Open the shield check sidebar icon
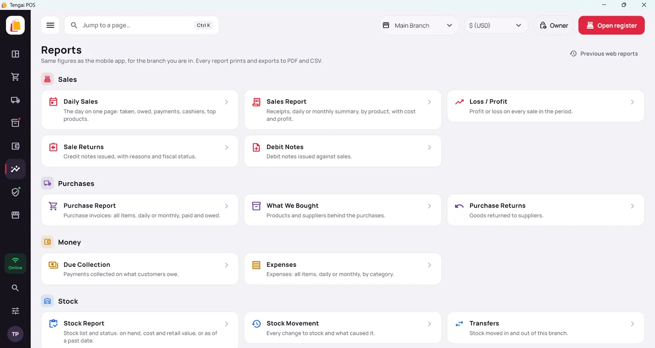This screenshot has width=655, height=348. point(15,192)
